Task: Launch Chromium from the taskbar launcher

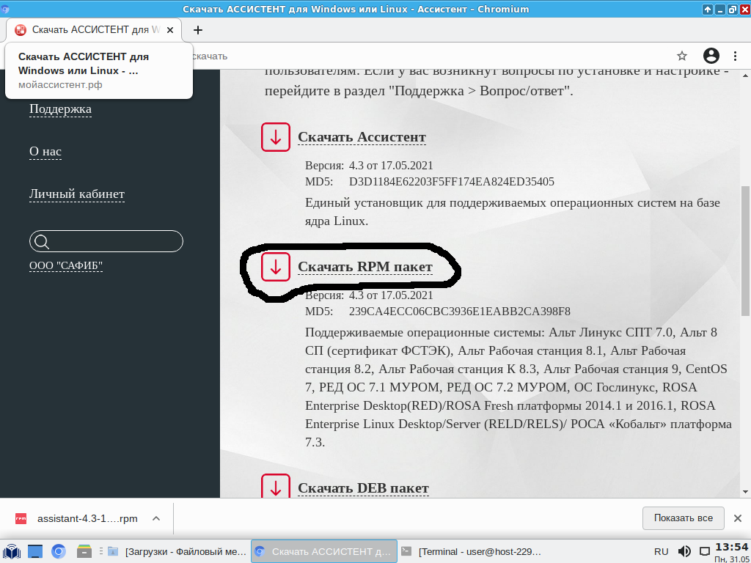Action: [x=59, y=551]
